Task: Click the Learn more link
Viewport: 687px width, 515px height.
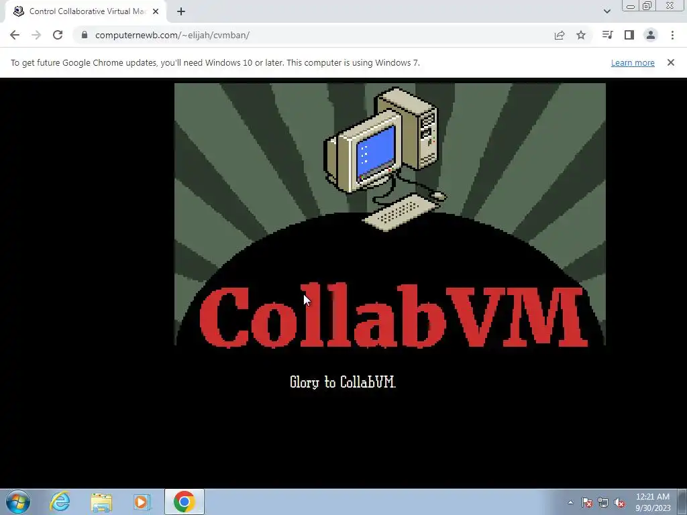Action: click(x=633, y=62)
